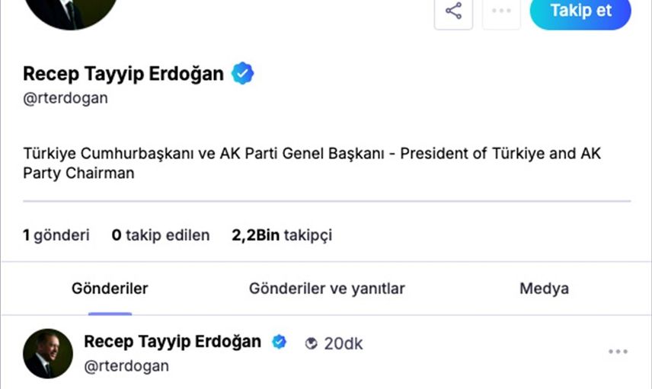Open the profile's more options menu
Image resolution: width=652 pixels, height=389 pixels.
[501, 11]
